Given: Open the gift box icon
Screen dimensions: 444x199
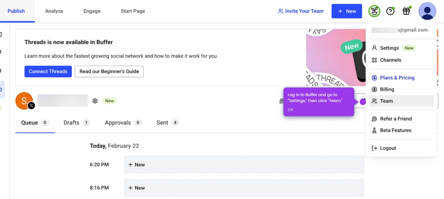Looking at the screenshot, I should click(x=407, y=11).
